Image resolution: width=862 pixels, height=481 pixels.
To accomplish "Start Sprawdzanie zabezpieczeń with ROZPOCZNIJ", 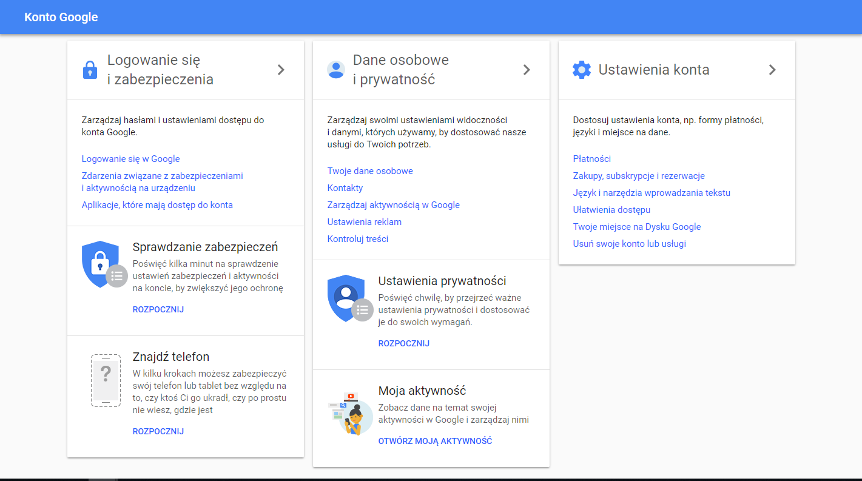I will pyautogui.click(x=158, y=309).
